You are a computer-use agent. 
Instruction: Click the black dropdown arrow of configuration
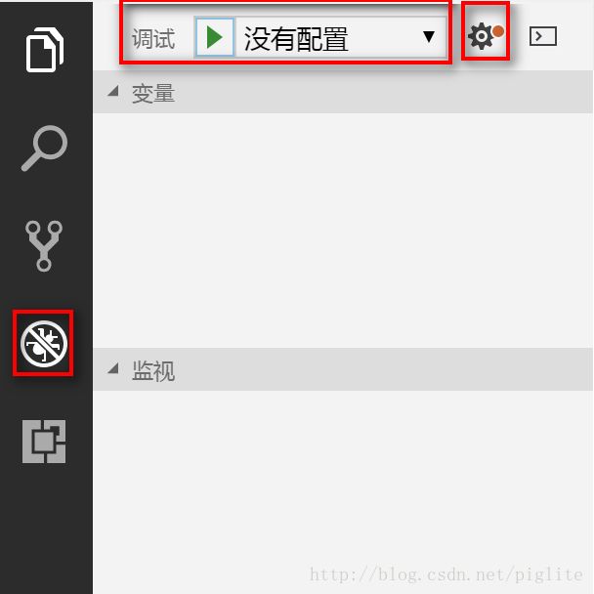[429, 37]
